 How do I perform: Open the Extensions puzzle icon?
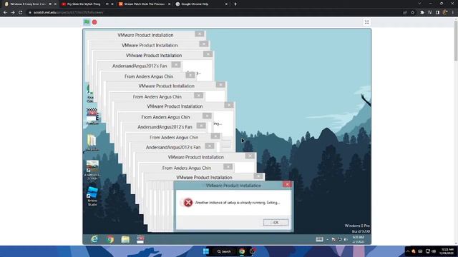tap(422, 13)
